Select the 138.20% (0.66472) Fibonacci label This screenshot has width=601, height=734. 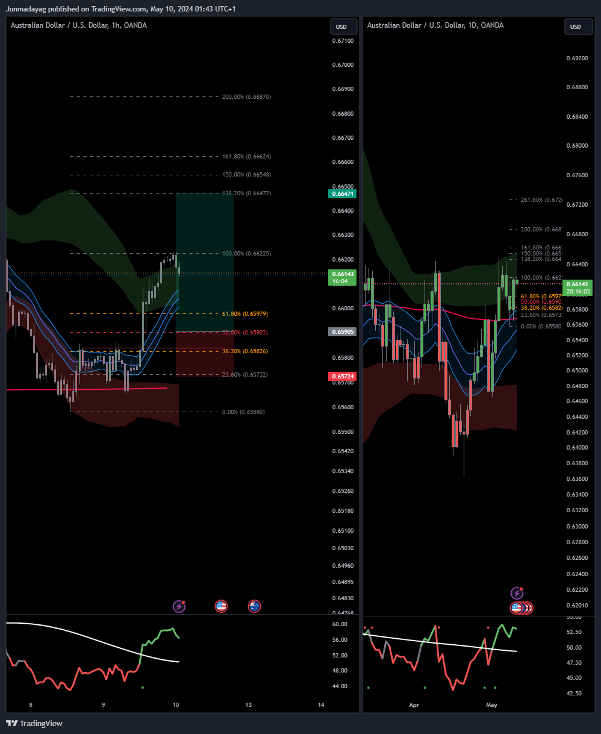pos(246,193)
